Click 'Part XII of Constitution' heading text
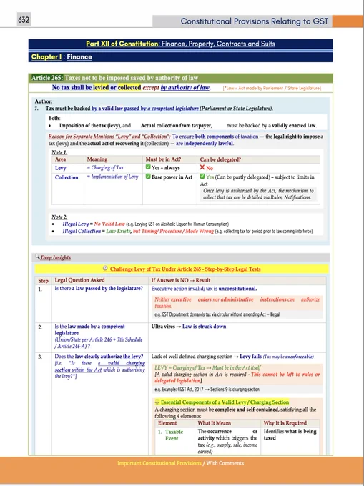The image size is (364, 486). pos(123,44)
